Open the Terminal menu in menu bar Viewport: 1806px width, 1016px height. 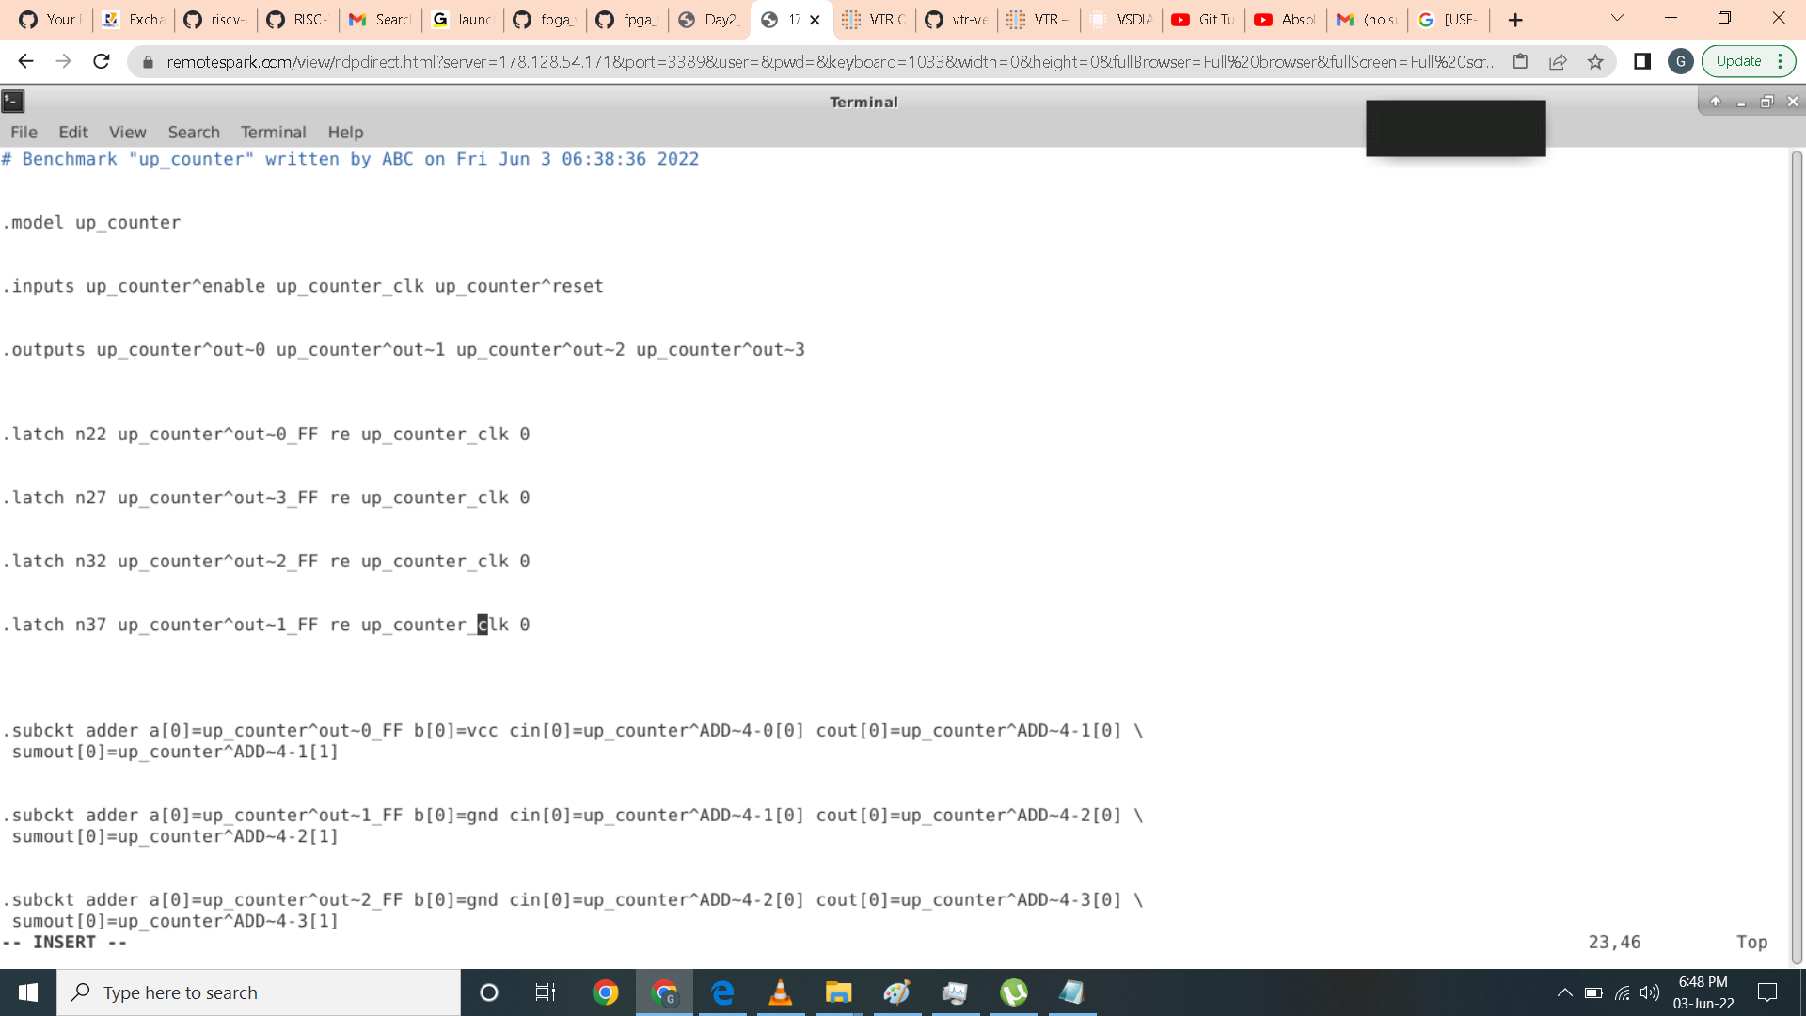tap(273, 132)
